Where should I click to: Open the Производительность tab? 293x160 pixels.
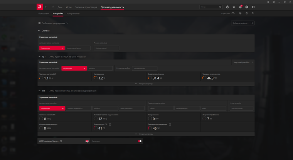pos(112,7)
